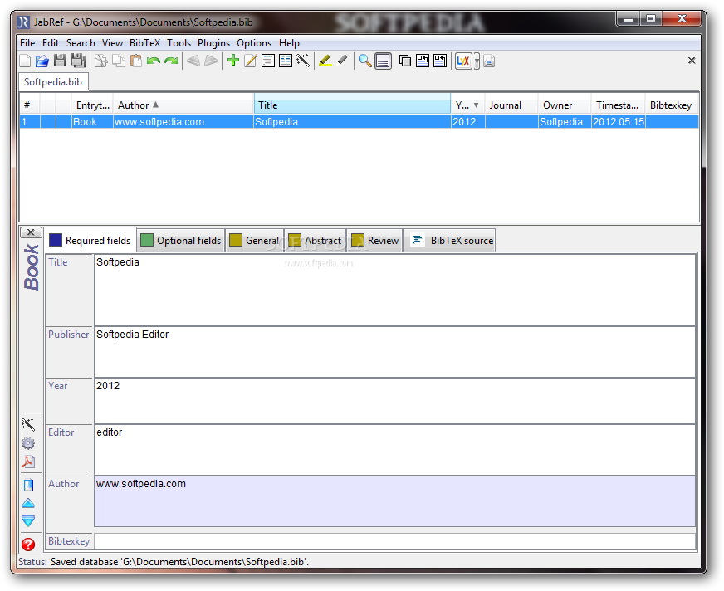Copy the entry using the copy icon
724x591 pixels.
click(x=119, y=61)
